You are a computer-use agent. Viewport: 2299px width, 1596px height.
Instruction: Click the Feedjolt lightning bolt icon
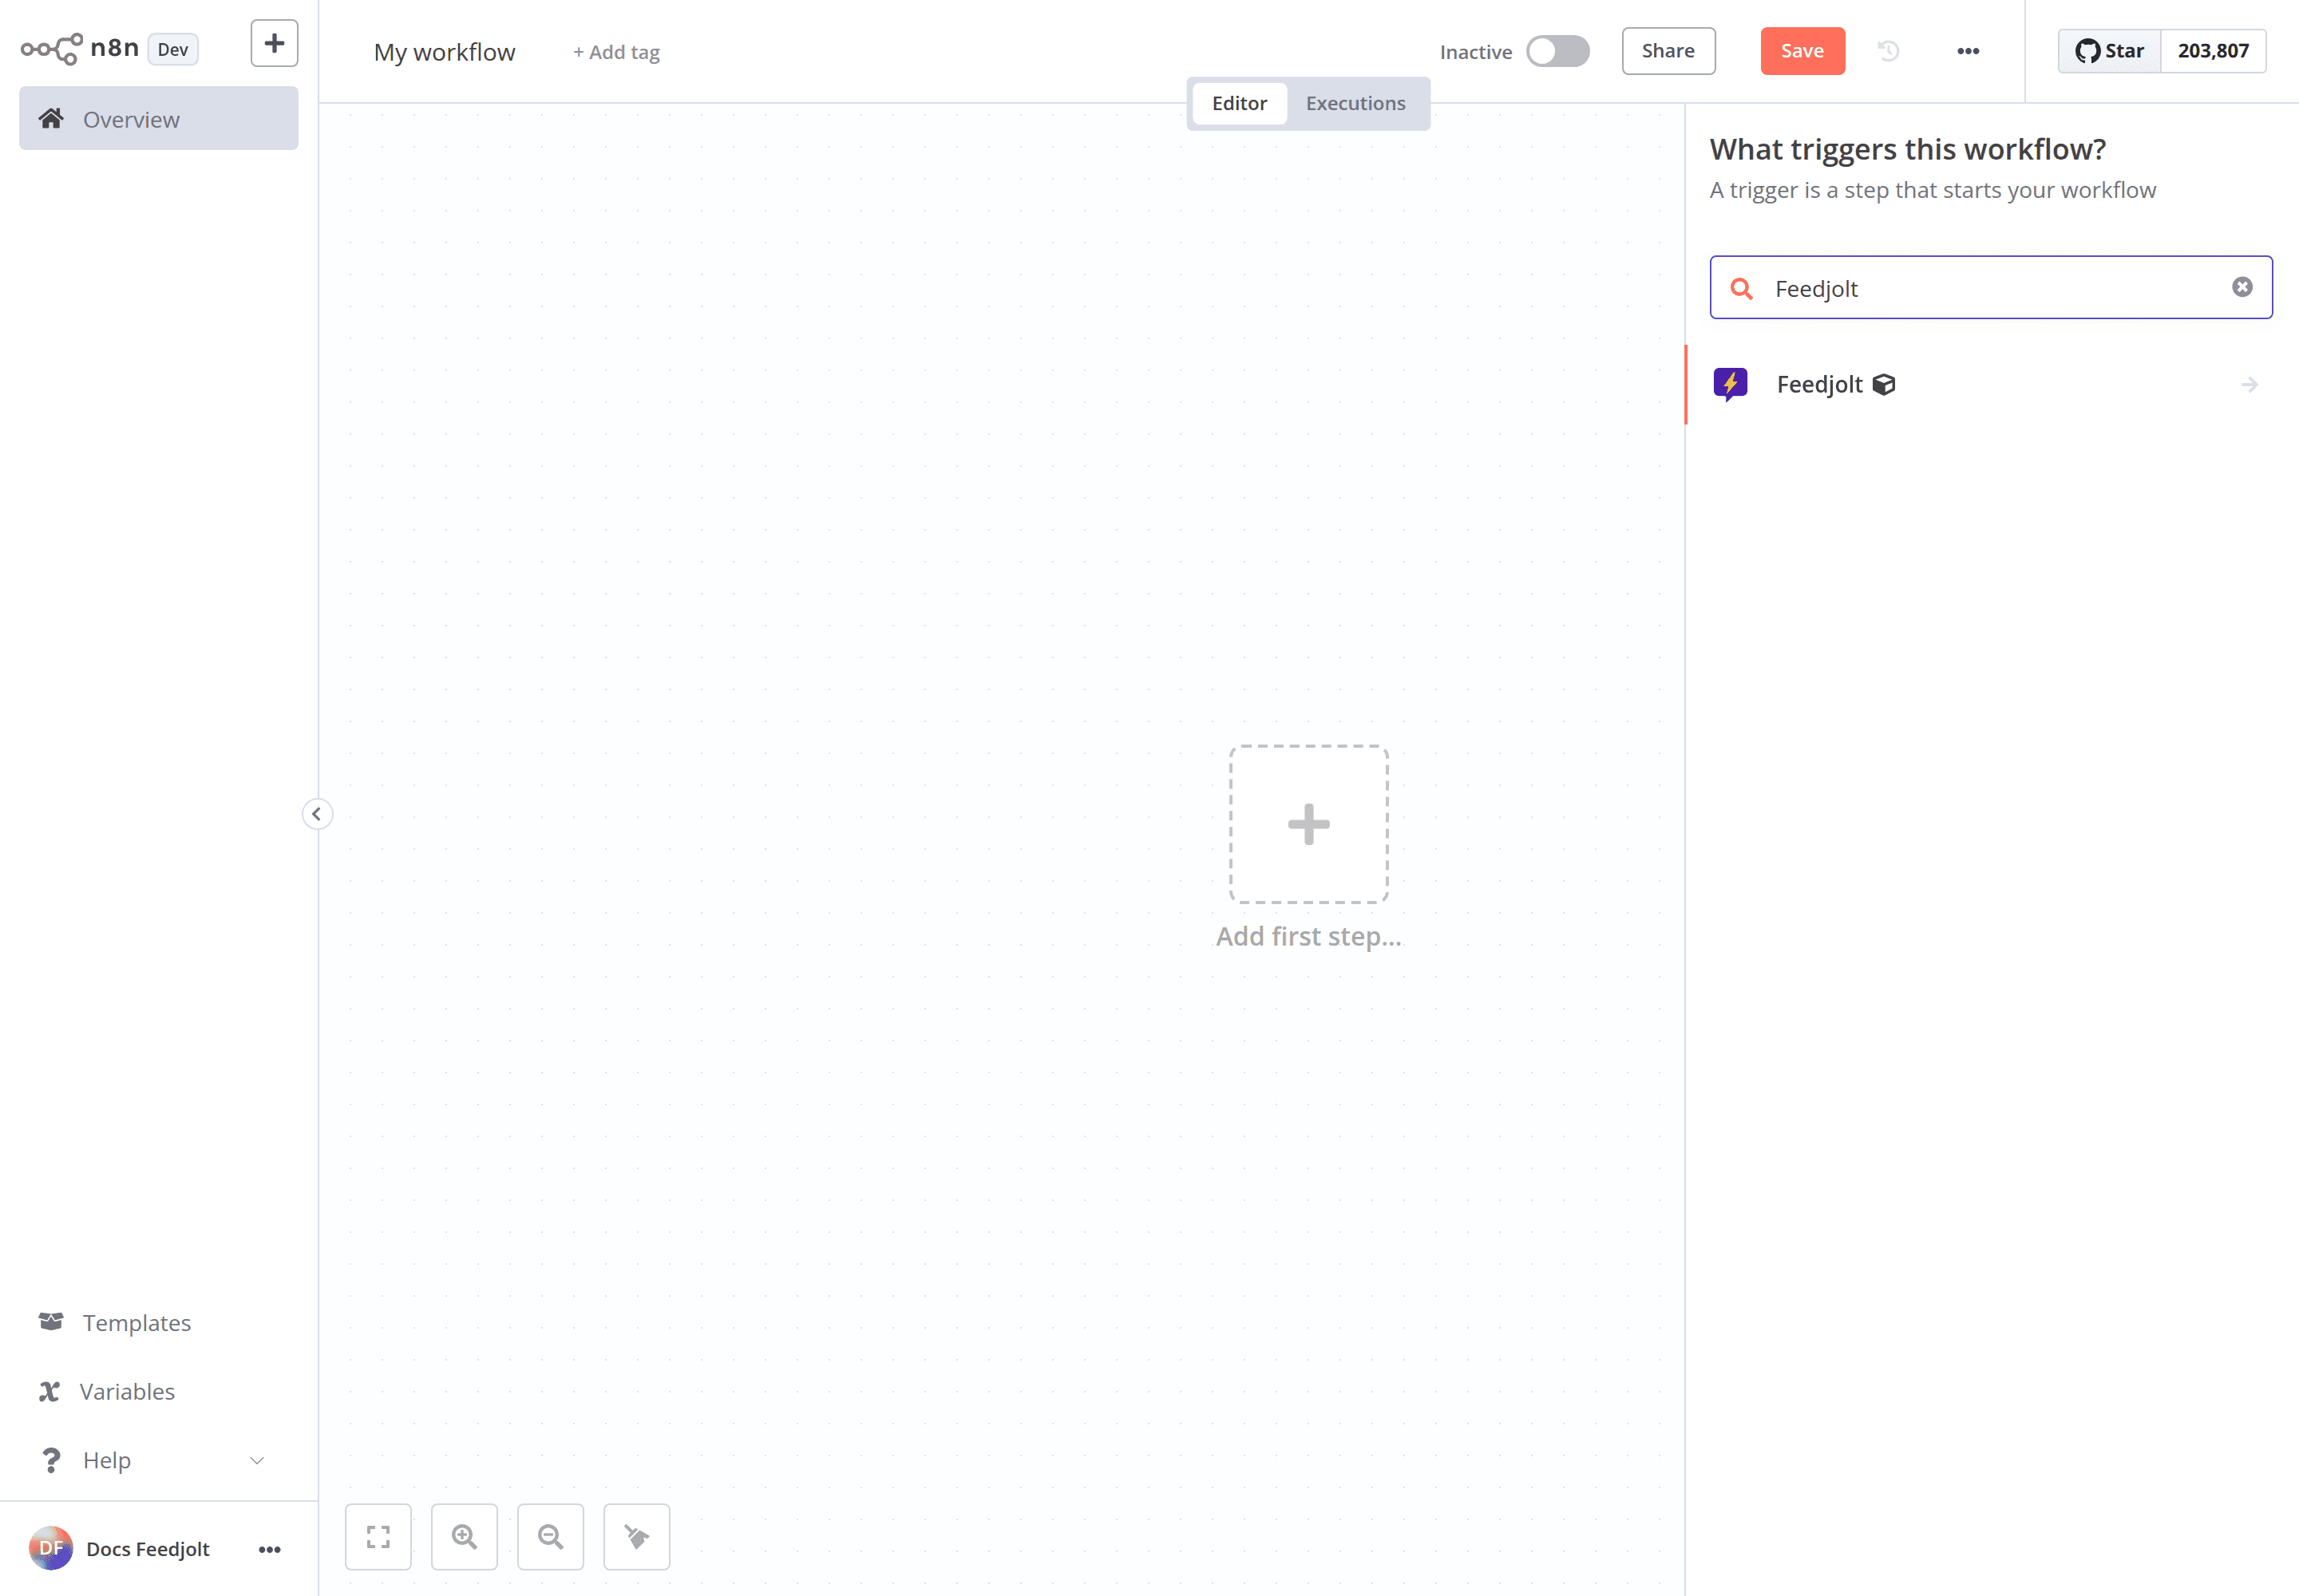click(1731, 385)
